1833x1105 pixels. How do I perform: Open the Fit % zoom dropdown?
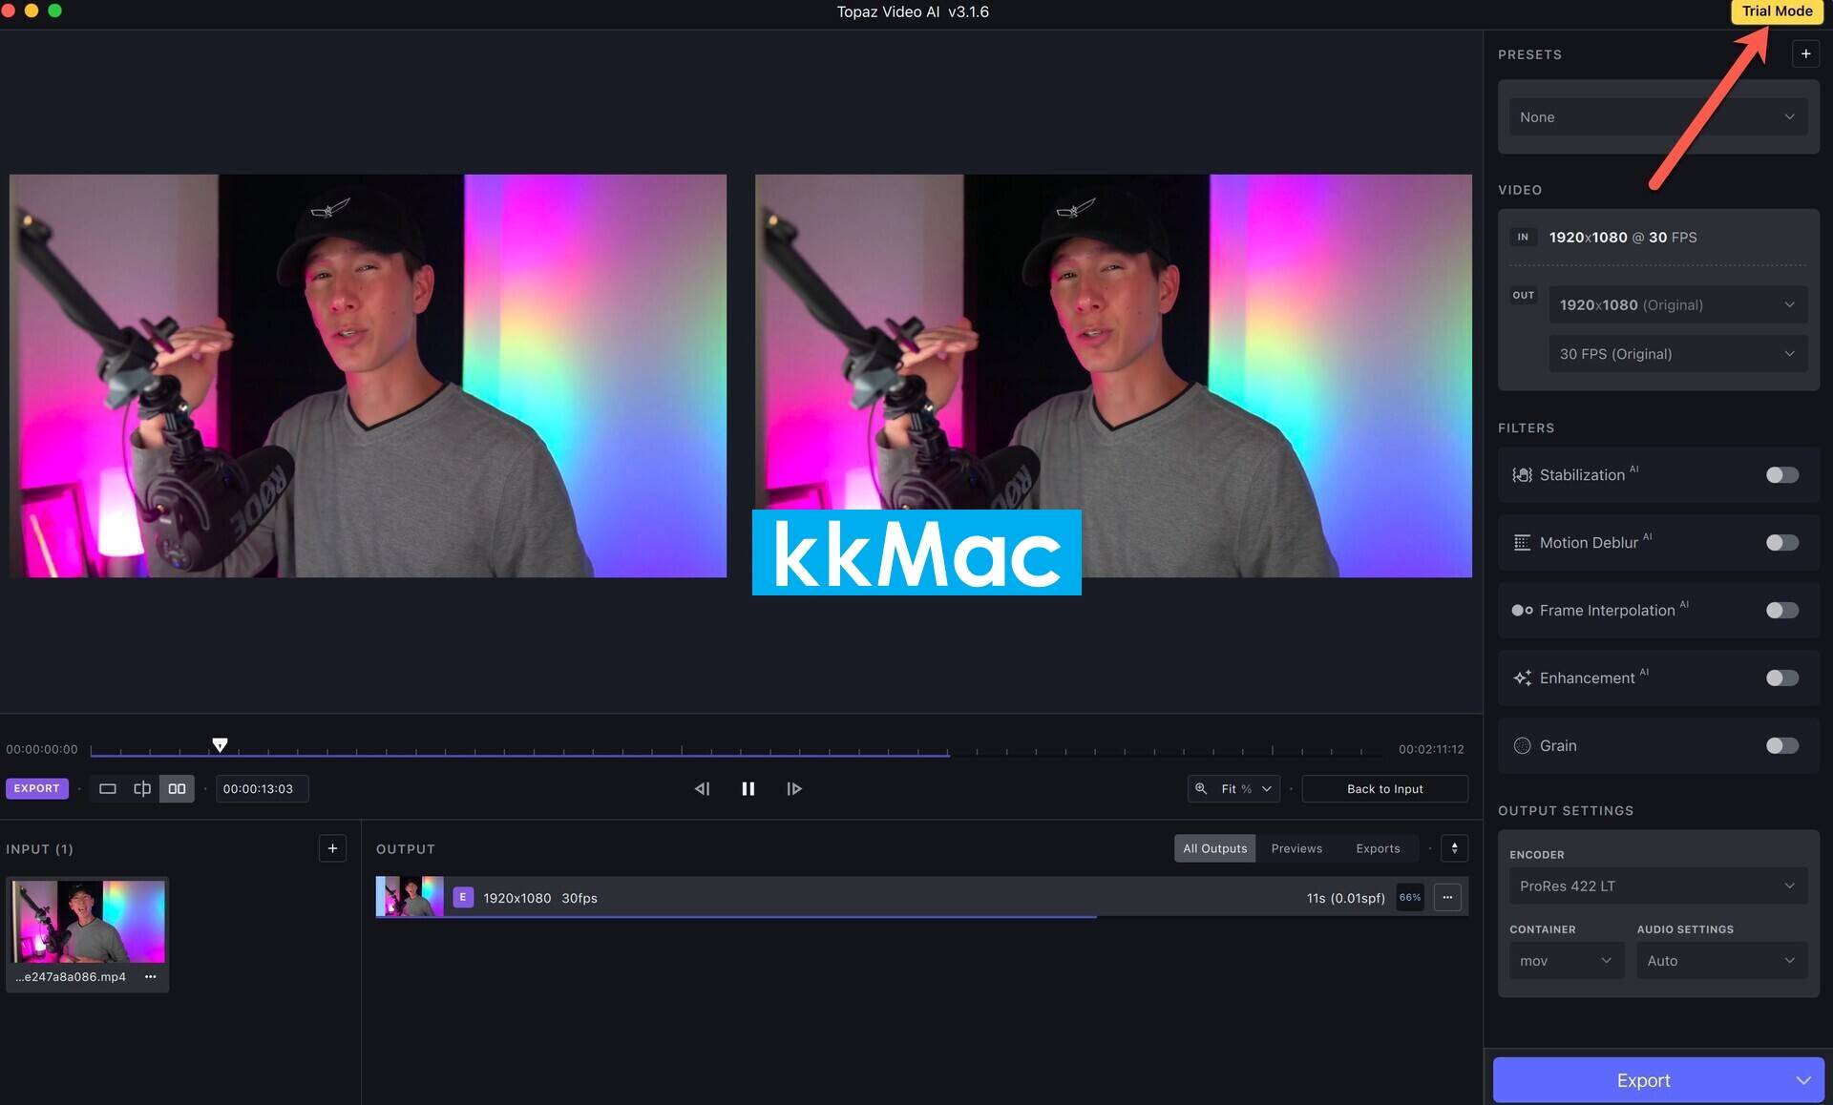(1246, 789)
